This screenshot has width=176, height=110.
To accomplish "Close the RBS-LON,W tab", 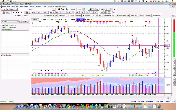I will (150, 15).
